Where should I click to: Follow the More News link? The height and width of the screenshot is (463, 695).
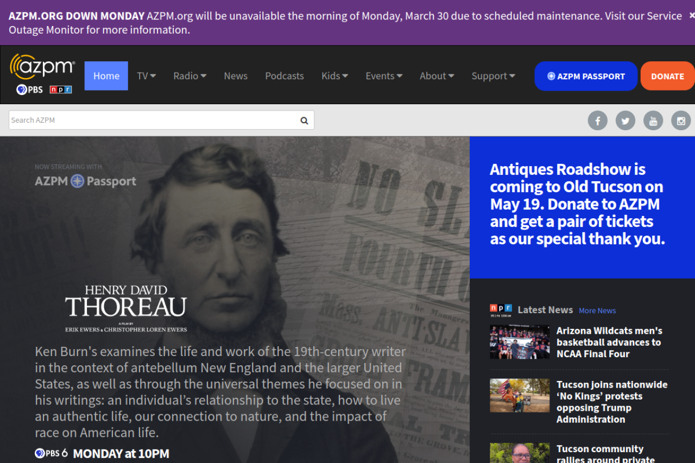click(597, 310)
